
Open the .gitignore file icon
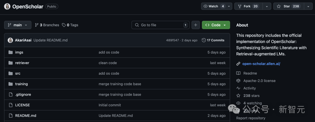point(11,94)
